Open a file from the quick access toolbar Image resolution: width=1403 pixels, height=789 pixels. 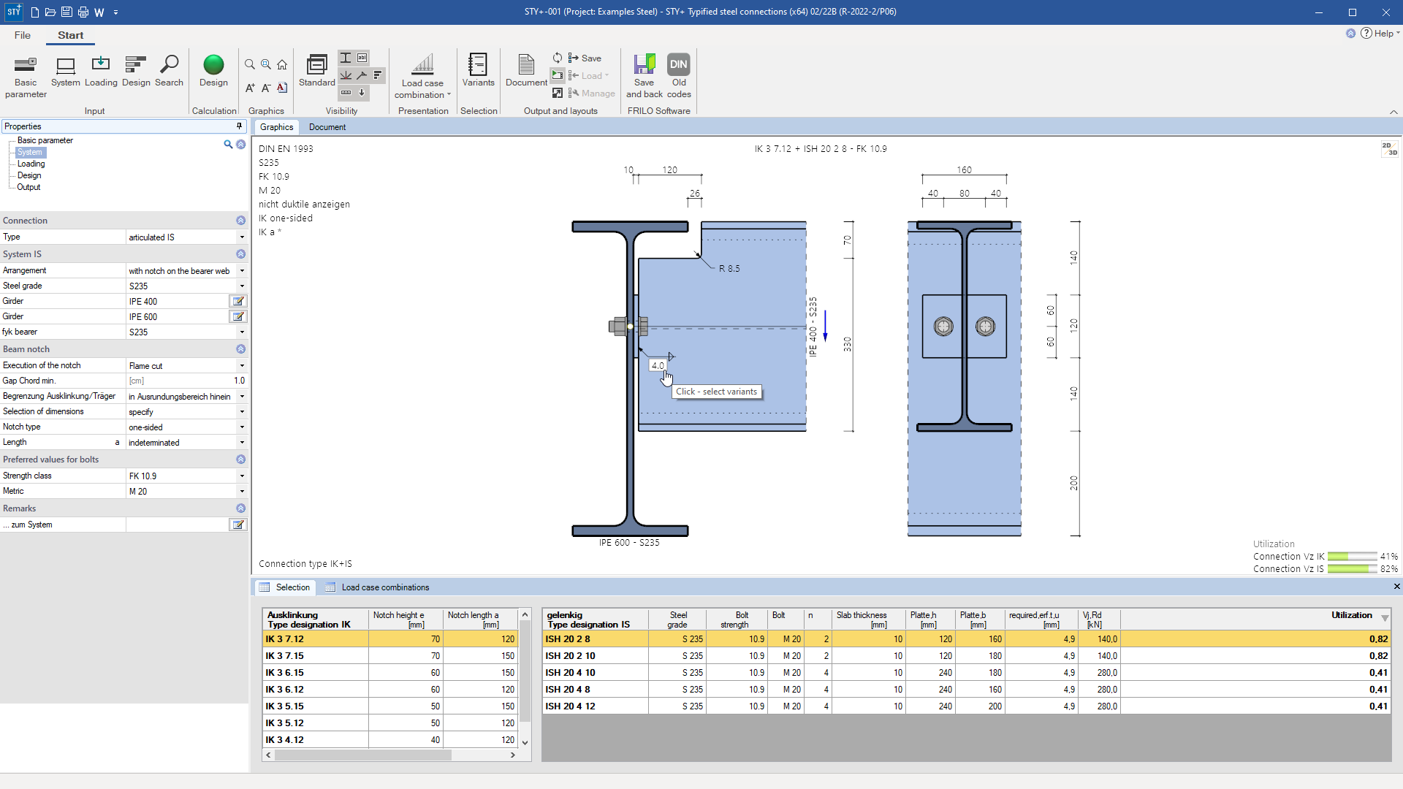pos(50,12)
